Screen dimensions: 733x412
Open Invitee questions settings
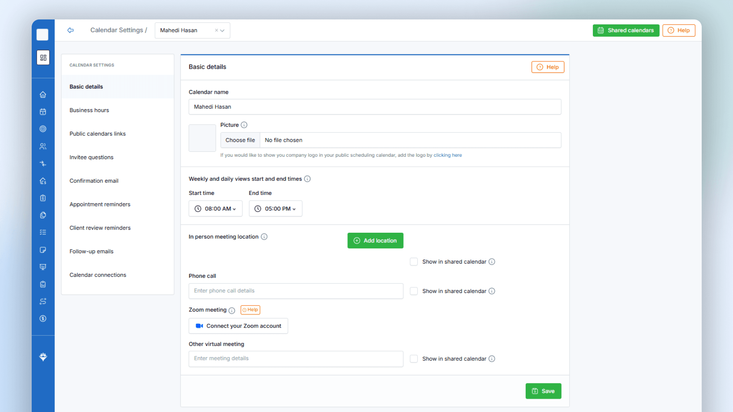point(118,157)
